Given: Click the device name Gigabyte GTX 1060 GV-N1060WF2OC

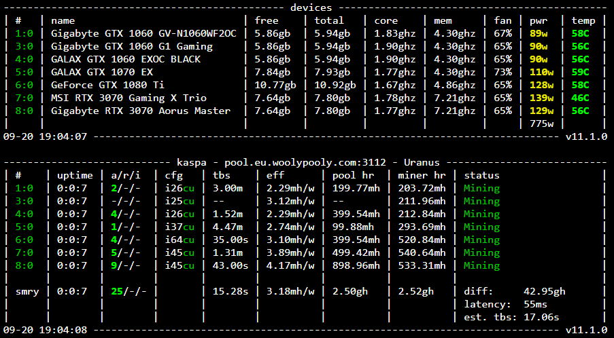Looking at the screenshot, I should 143,34.
